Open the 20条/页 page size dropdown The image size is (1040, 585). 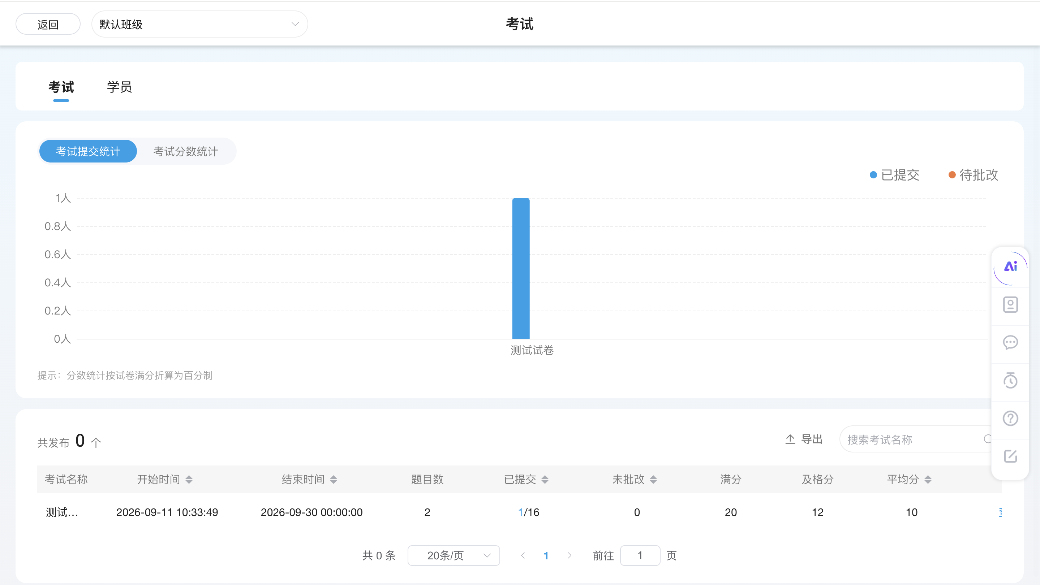coord(454,555)
